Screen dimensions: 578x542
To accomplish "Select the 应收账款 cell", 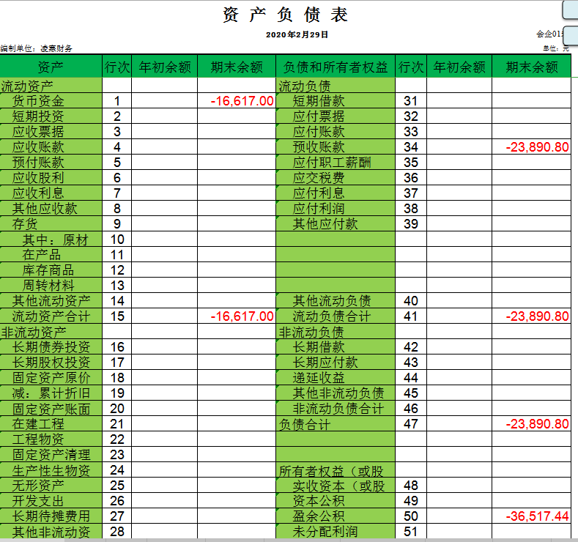I will pyautogui.click(x=51, y=147).
